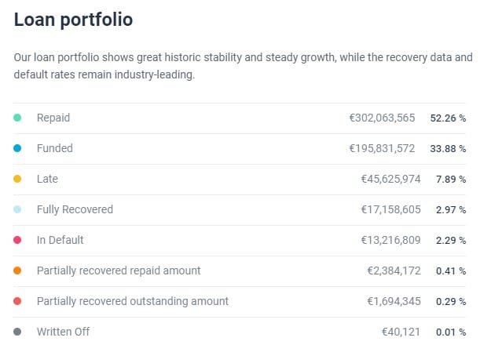Click the green dot beside Repaid
Screen dimensions: 491x345
coord(17,118)
